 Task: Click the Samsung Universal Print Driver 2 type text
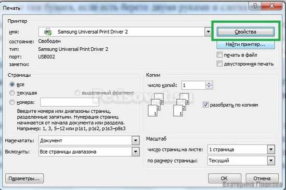(73, 49)
